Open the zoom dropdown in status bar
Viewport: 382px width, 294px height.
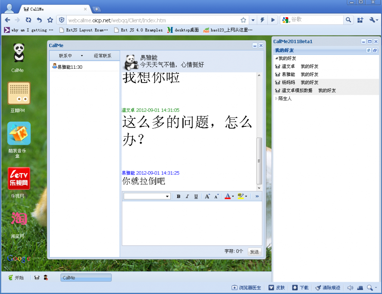pos(376,288)
